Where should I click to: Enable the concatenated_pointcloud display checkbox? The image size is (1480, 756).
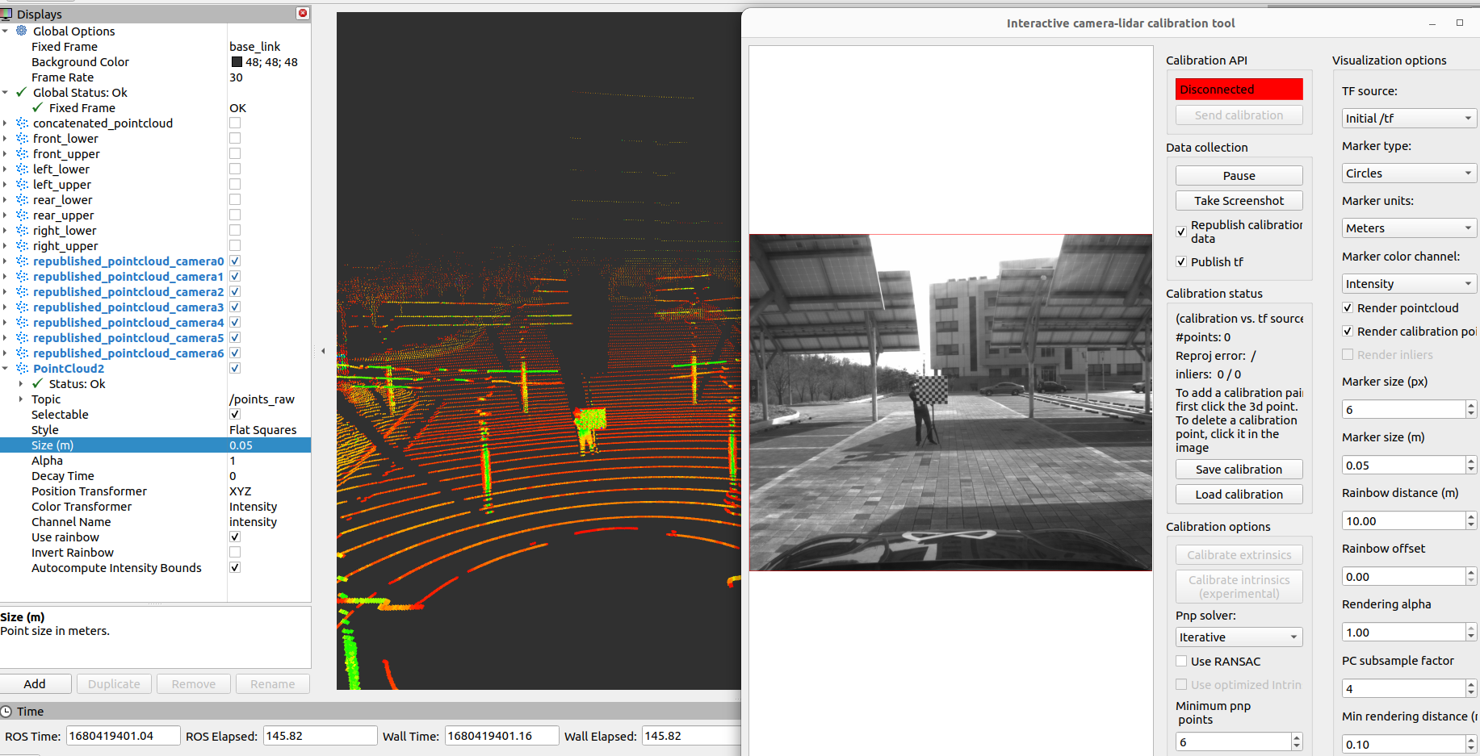click(235, 123)
